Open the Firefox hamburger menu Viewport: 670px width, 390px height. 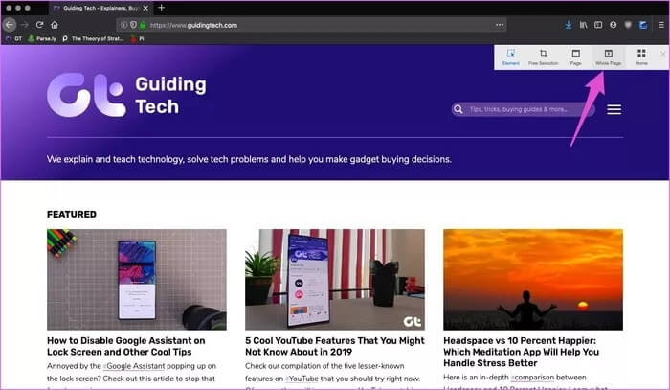[x=661, y=25]
